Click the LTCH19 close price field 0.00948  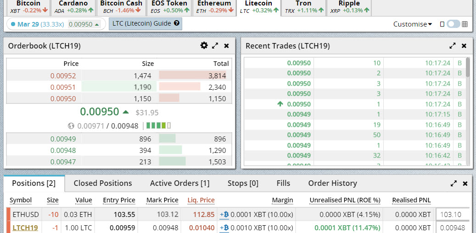(x=454, y=228)
